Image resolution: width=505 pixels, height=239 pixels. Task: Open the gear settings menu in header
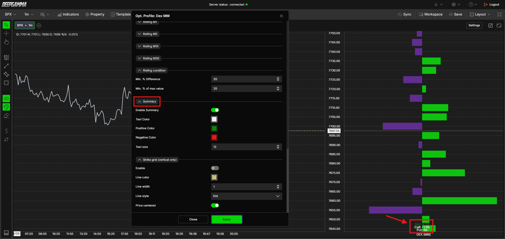tap(456, 4)
